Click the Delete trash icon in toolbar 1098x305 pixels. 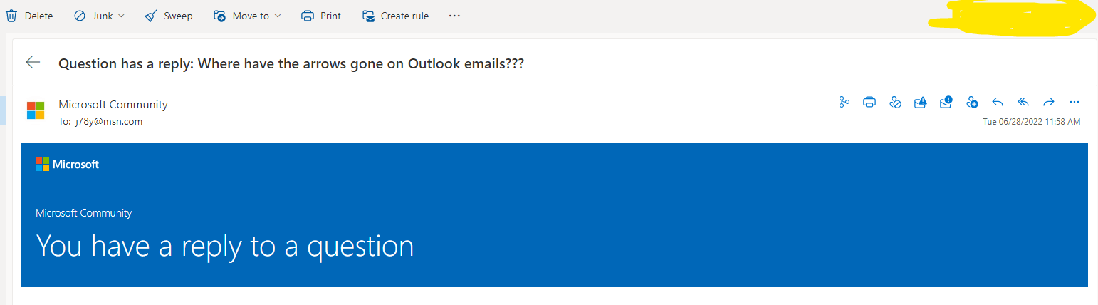click(x=11, y=16)
